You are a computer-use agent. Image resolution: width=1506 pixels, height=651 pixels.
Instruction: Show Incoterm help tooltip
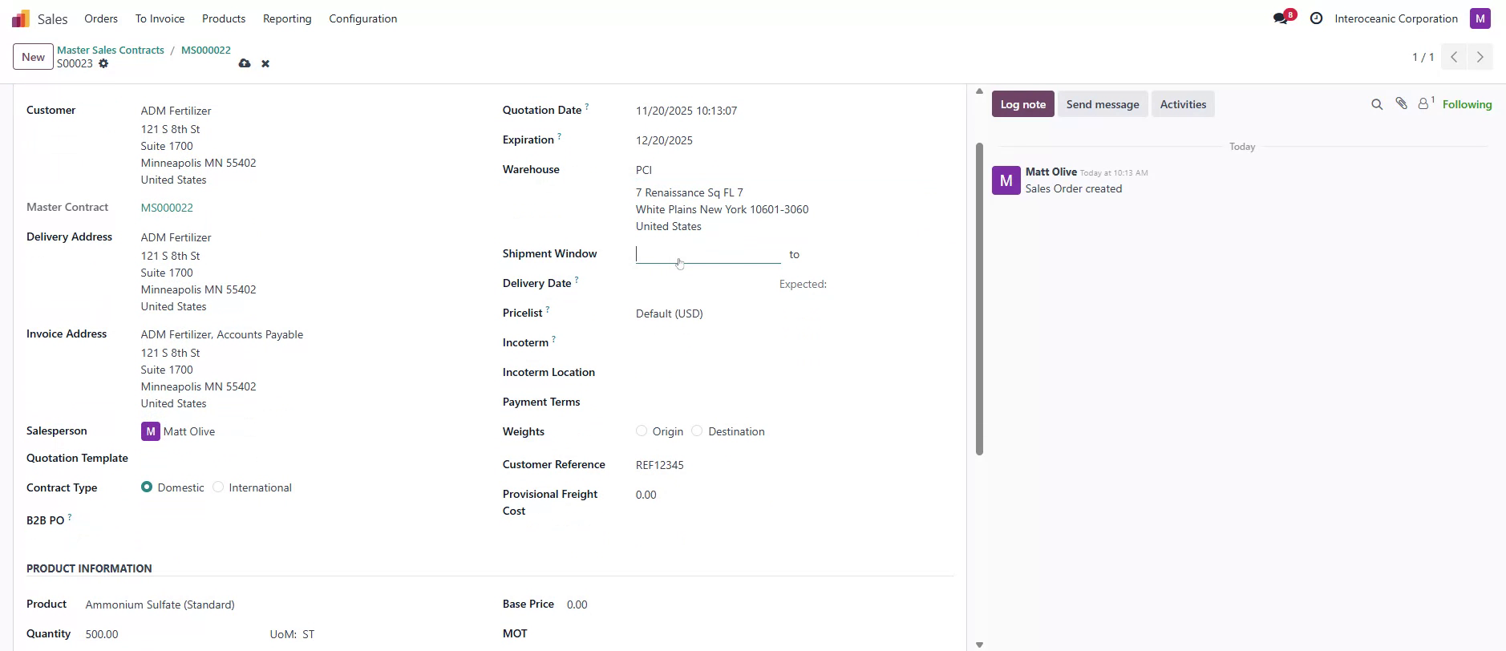[553, 339]
